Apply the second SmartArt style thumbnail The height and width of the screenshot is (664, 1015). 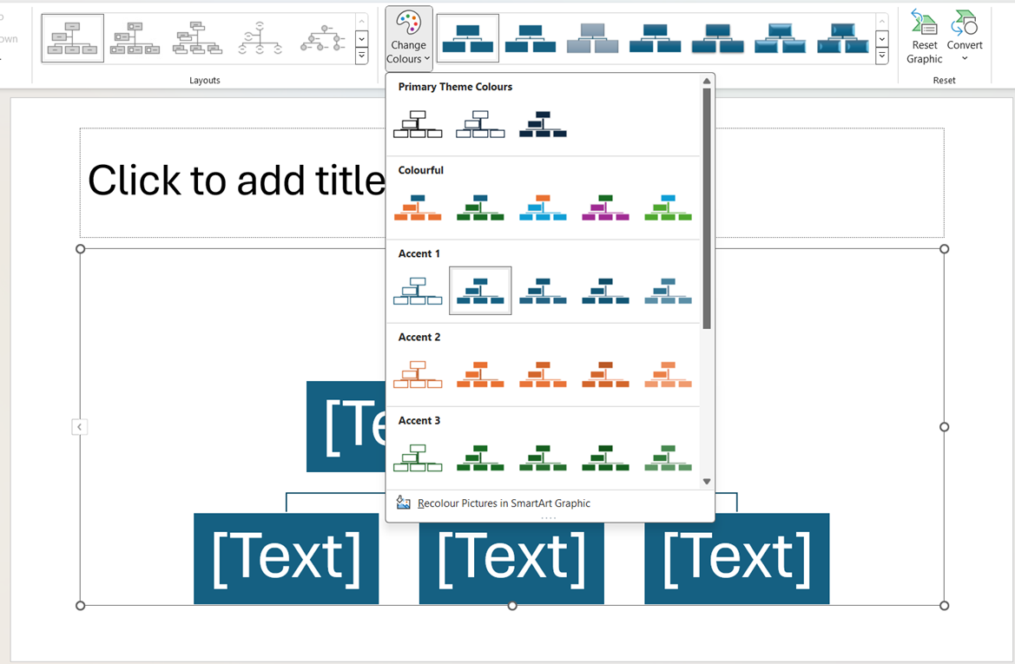pos(531,38)
